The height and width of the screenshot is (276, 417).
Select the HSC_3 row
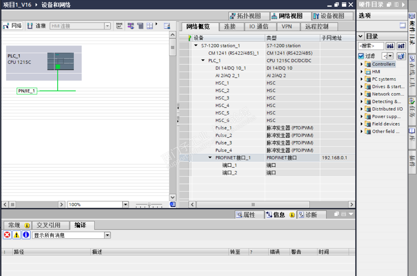[x=267, y=98]
